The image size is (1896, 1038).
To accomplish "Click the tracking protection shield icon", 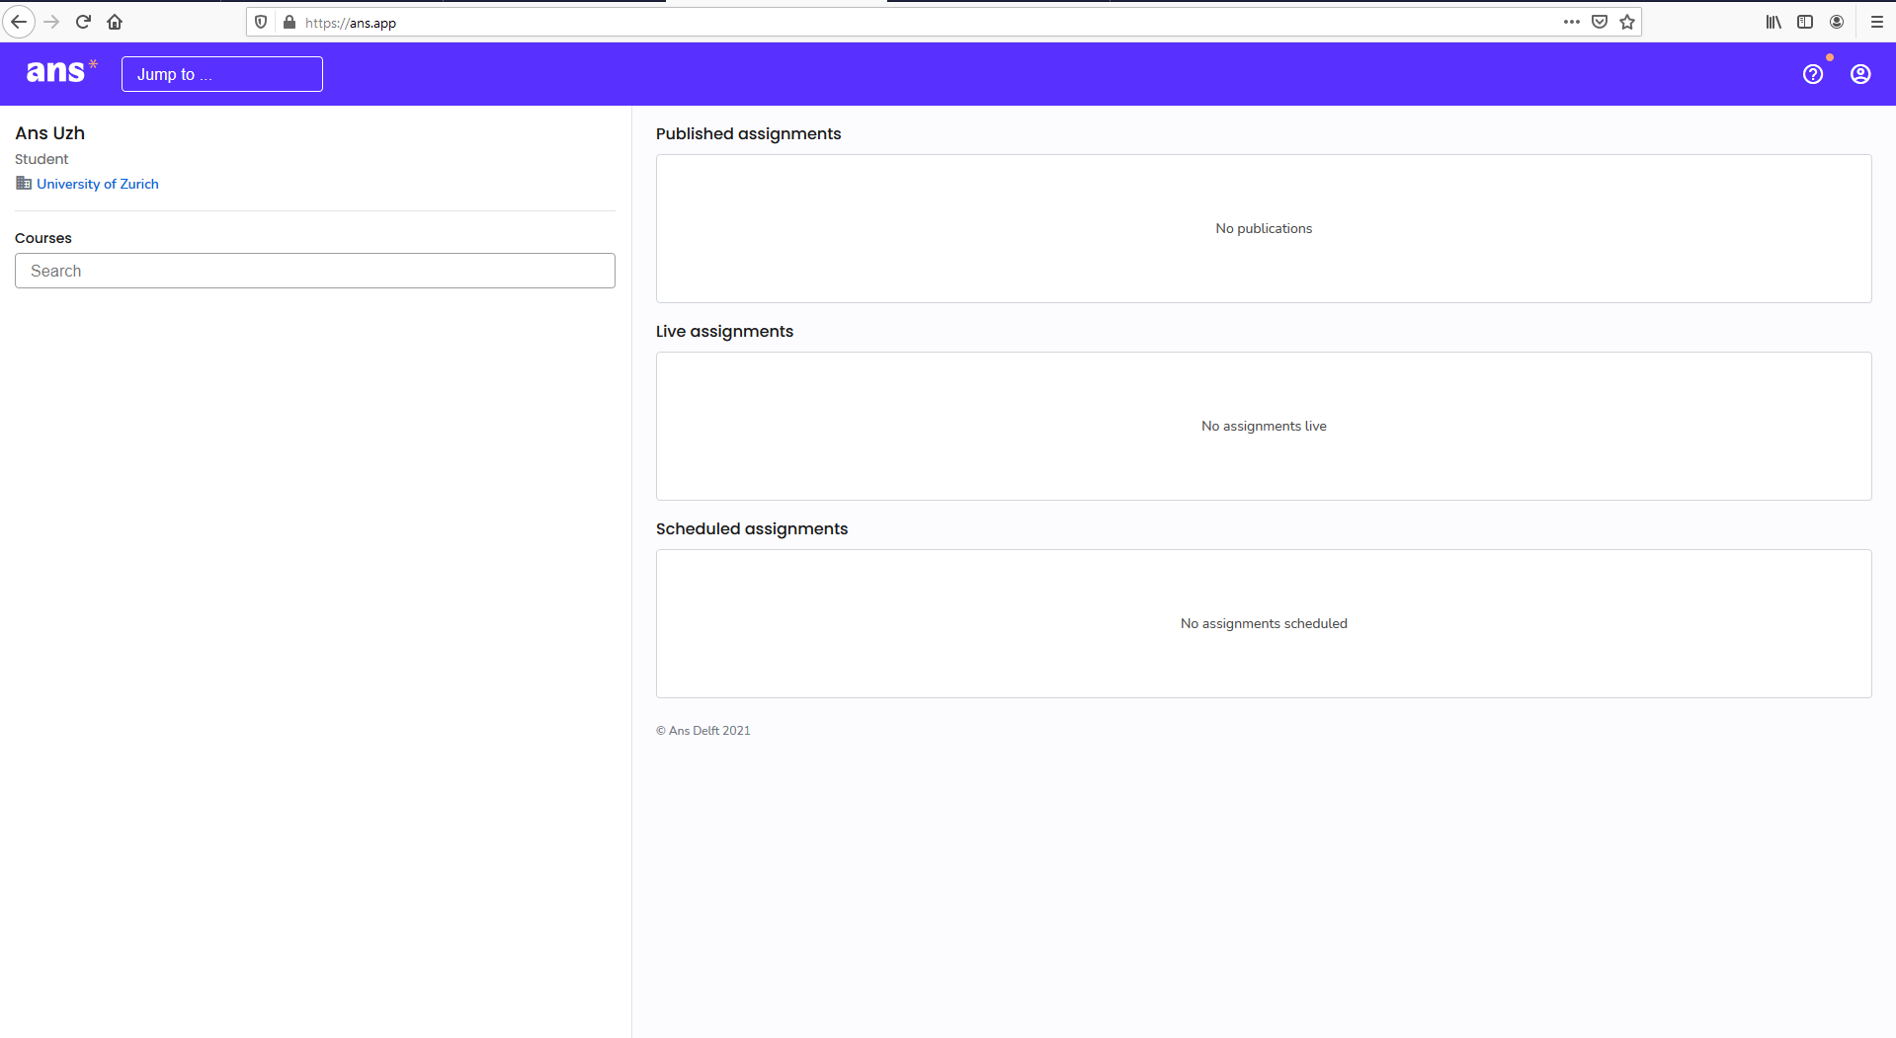I will (261, 22).
